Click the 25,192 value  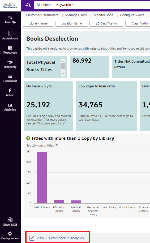(38, 105)
